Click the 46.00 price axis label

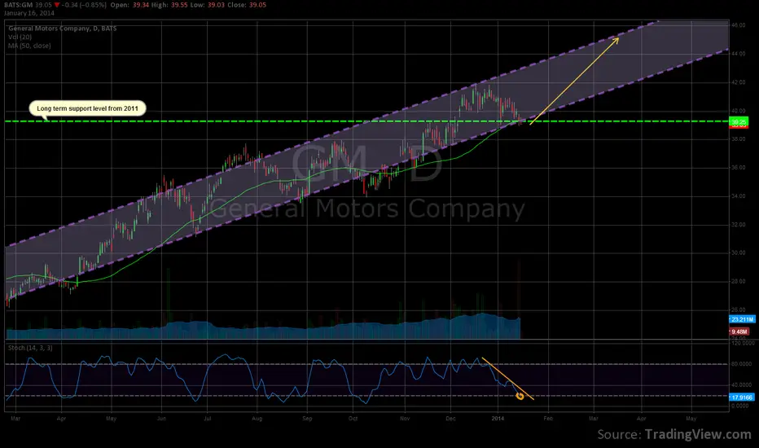739,25
